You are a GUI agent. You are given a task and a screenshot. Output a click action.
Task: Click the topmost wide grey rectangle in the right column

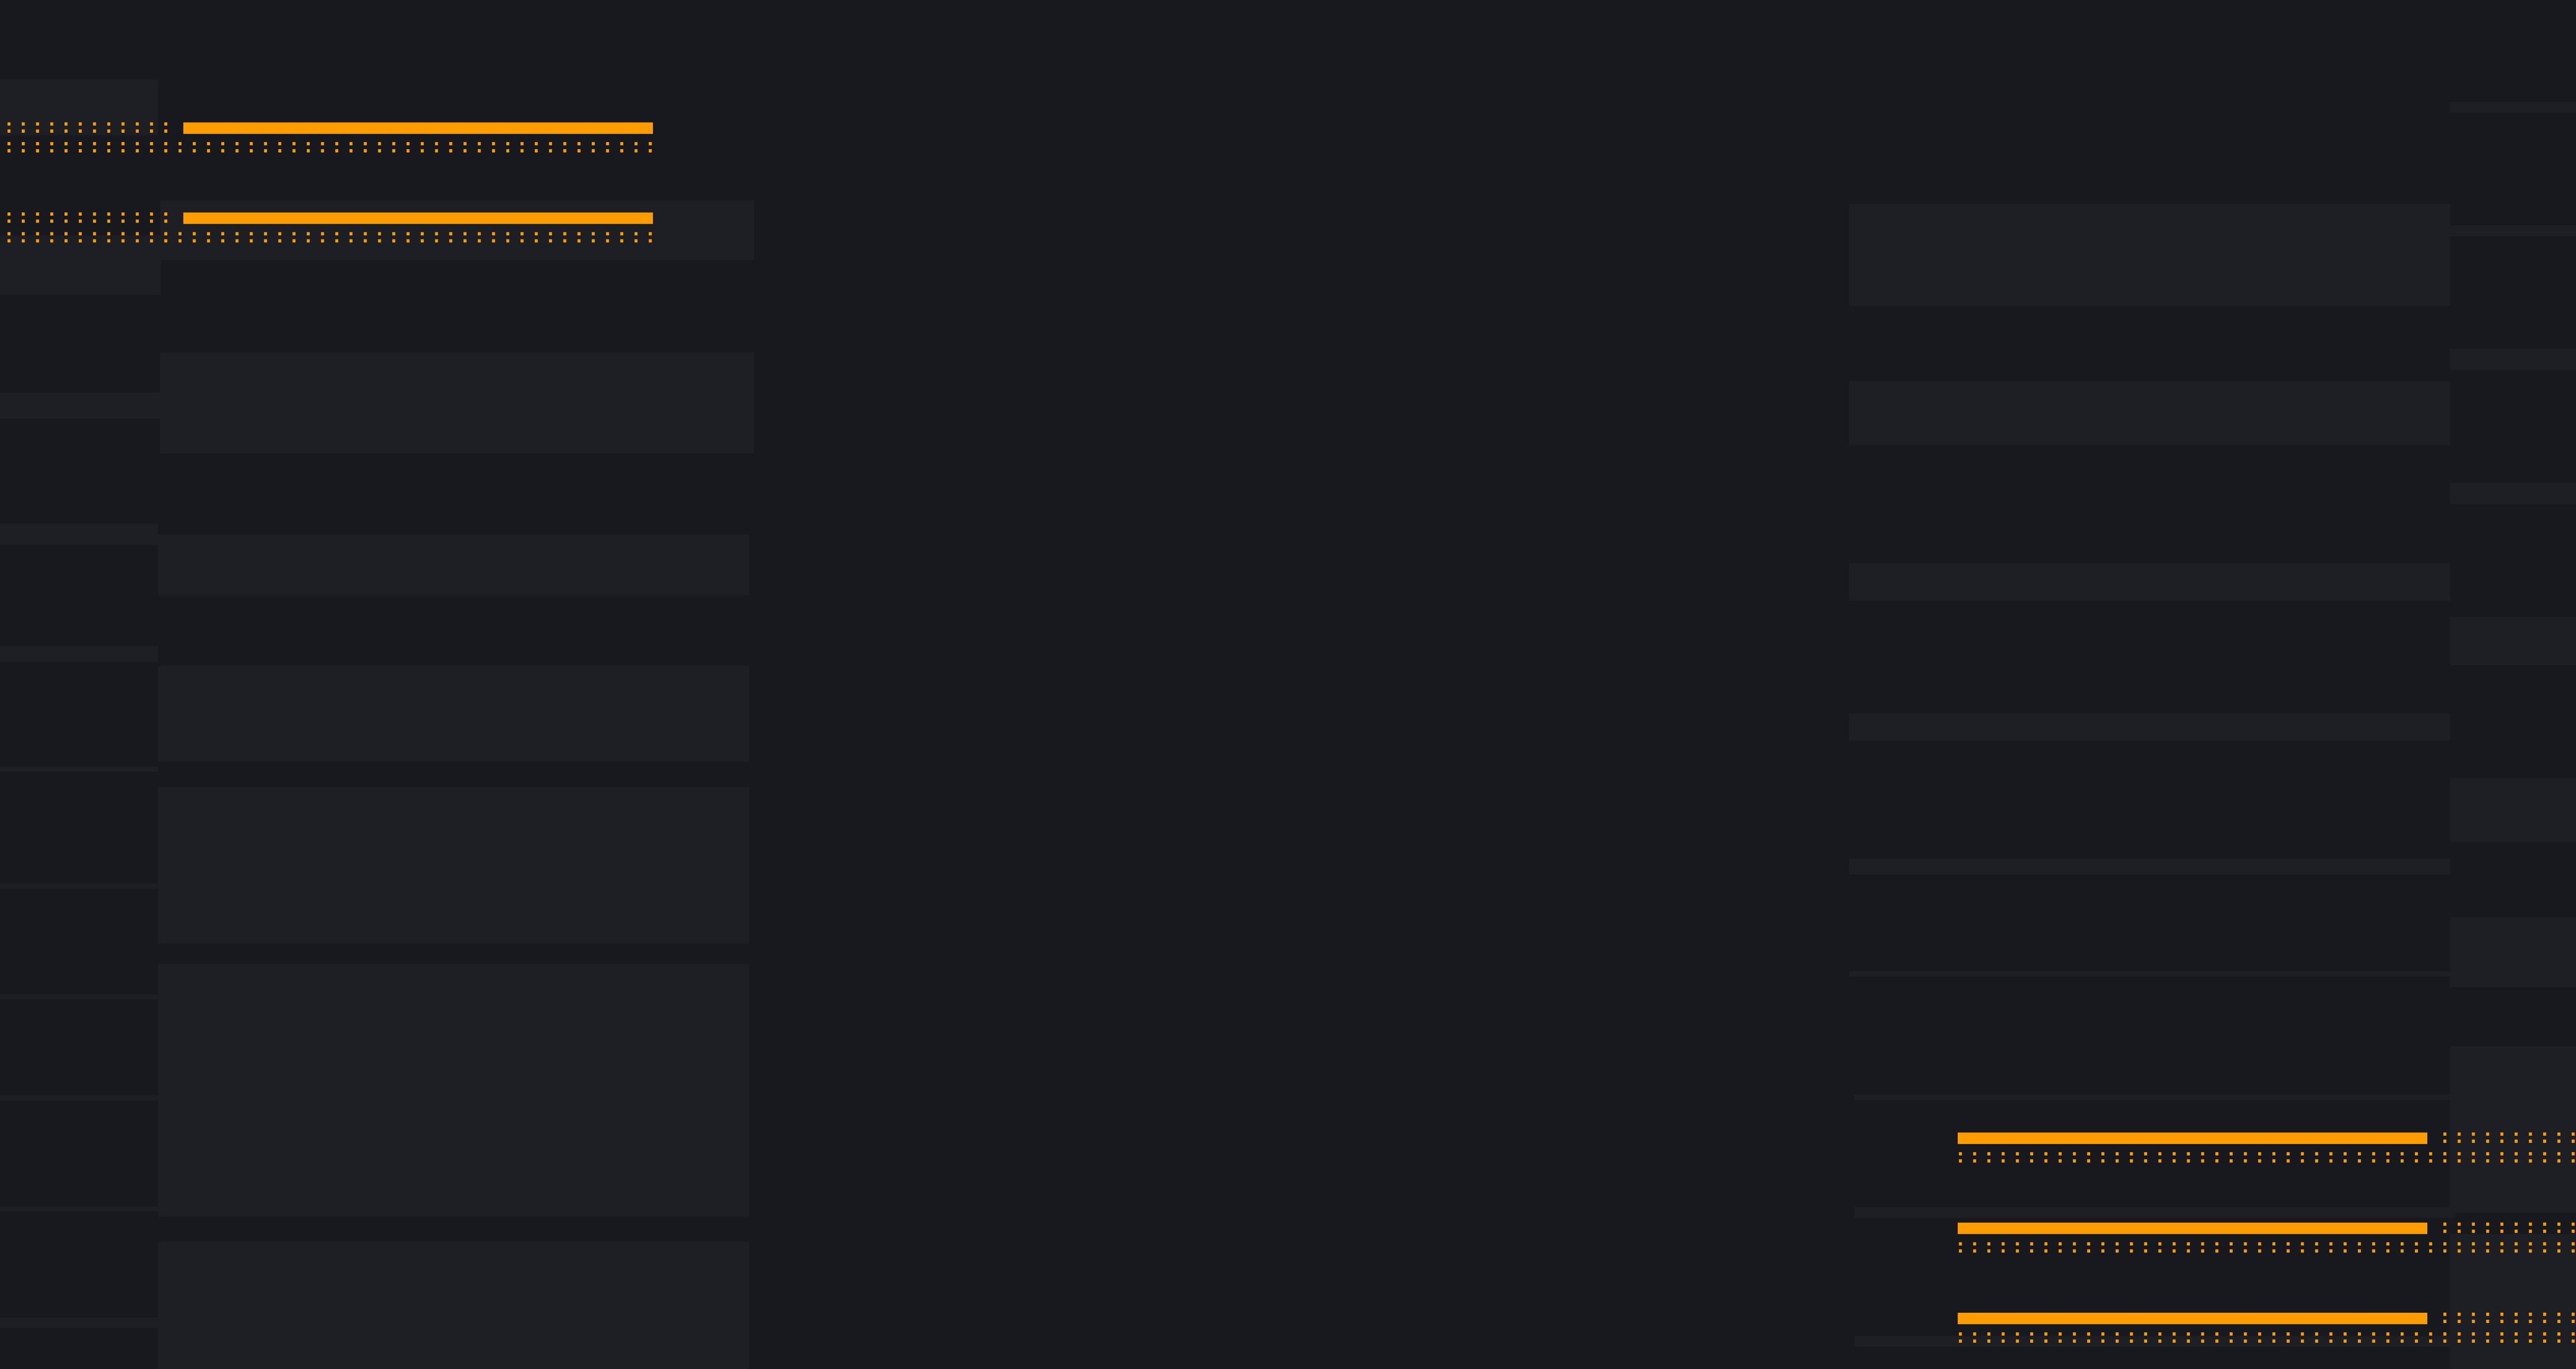tap(2149, 255)
